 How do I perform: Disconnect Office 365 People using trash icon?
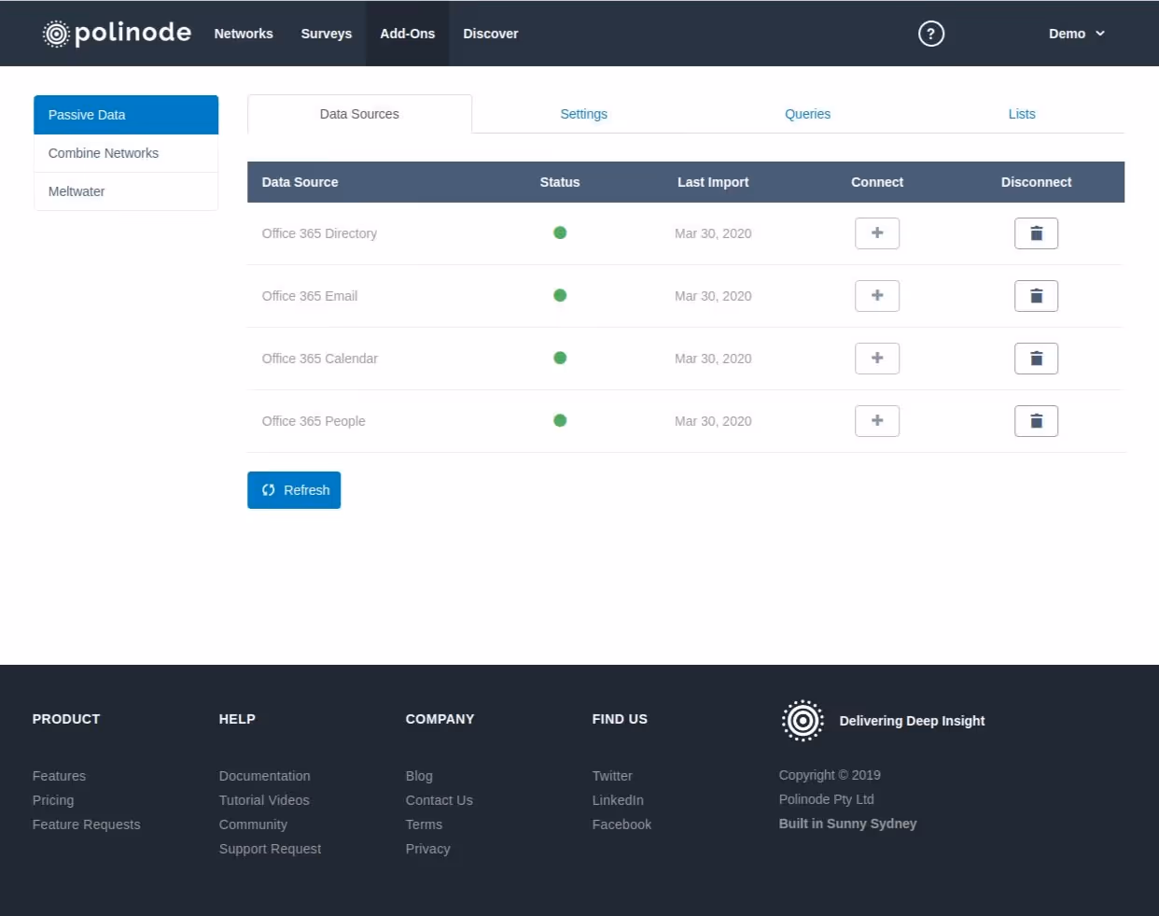coord(1036,421)
